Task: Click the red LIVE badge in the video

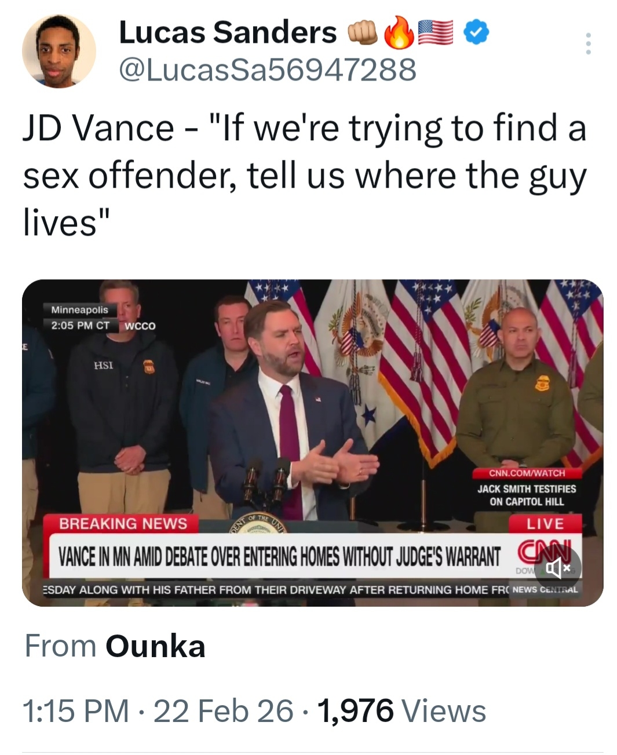Action: [545, 524]
